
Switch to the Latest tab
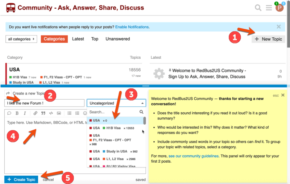(x=78, y=39)
